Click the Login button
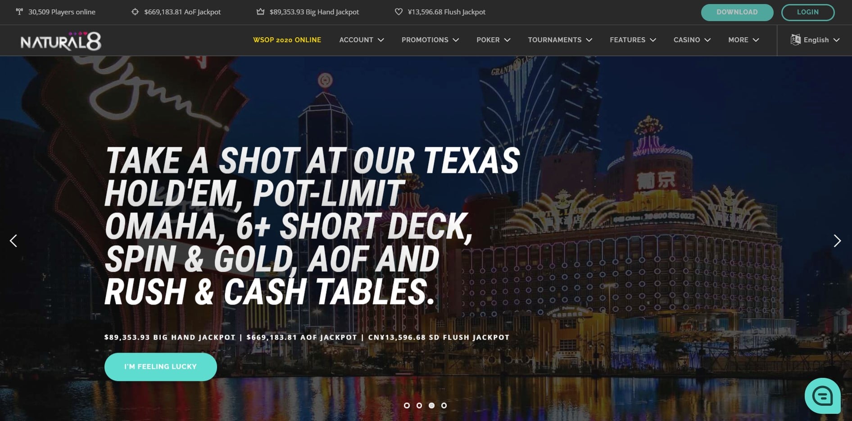Image resolution: width=852 pixels, height=421 pixels. click(808, 12)
